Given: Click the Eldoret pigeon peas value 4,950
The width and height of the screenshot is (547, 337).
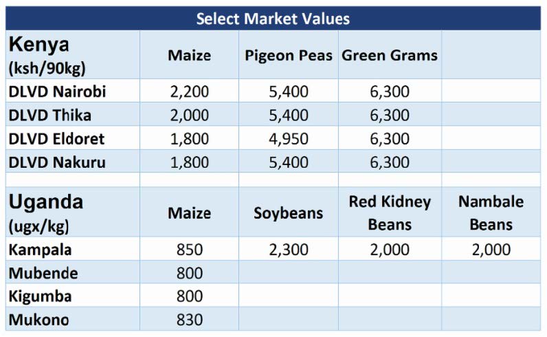Looking at the screenshot, I should tap(289, 139).
